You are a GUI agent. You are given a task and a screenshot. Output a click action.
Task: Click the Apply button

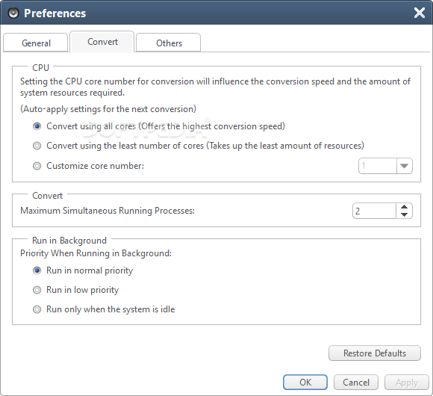click(x=406, y=383)
